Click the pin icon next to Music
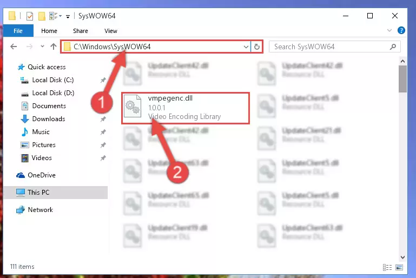This screenshot has height=278, width=416. pos(103,132)
